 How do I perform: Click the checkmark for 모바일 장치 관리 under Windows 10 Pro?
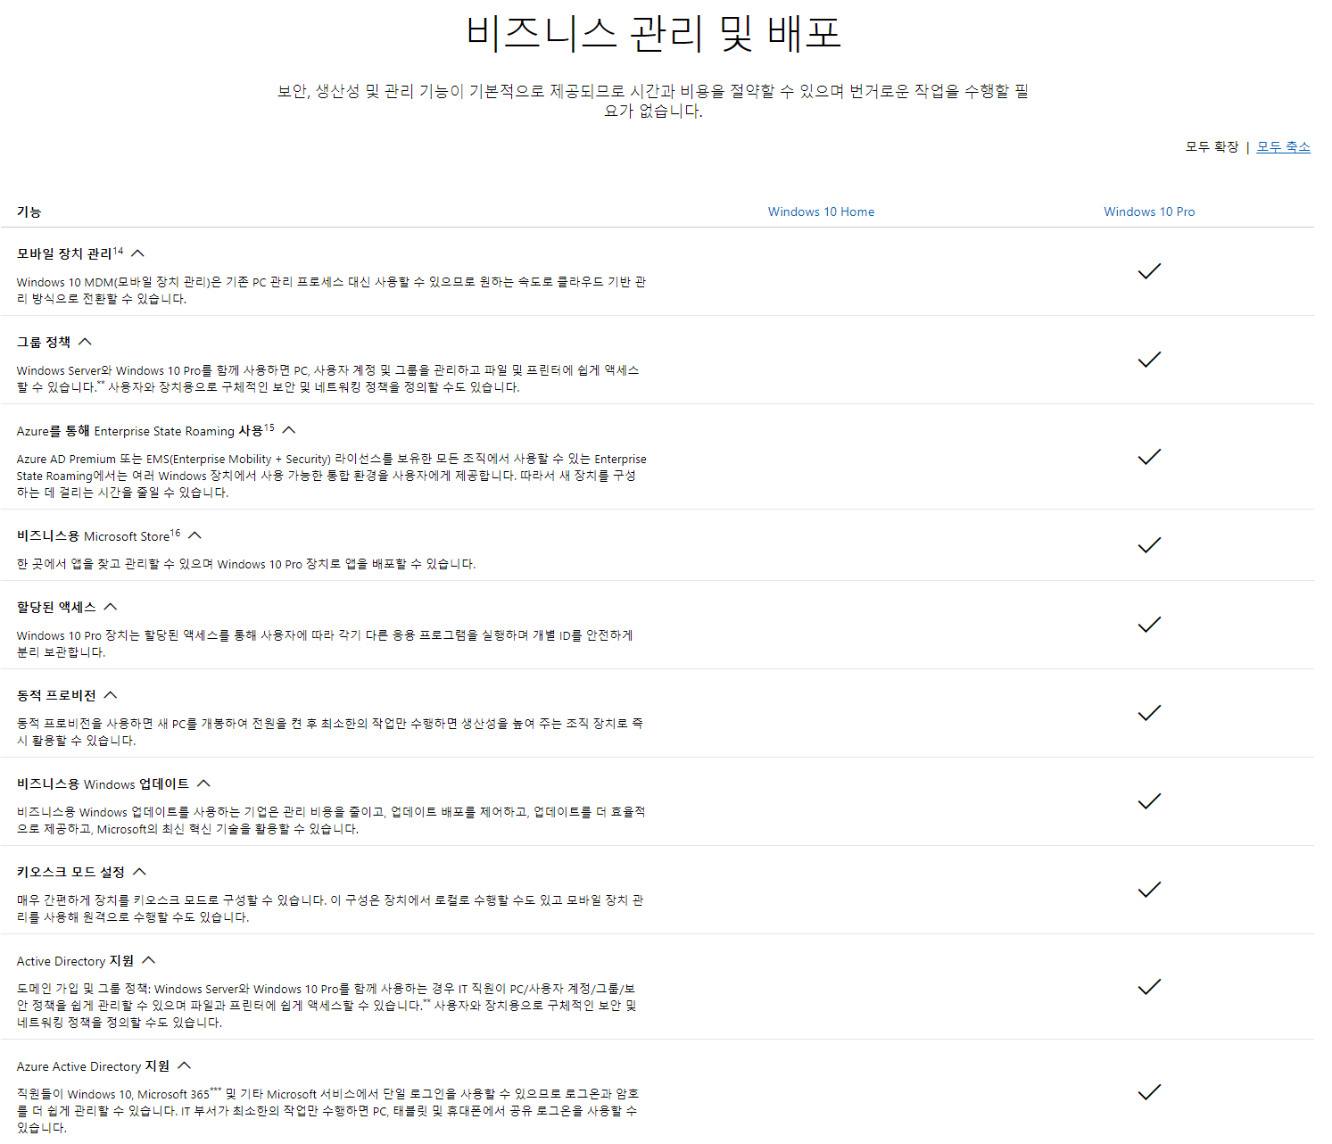click(1150, 269)
